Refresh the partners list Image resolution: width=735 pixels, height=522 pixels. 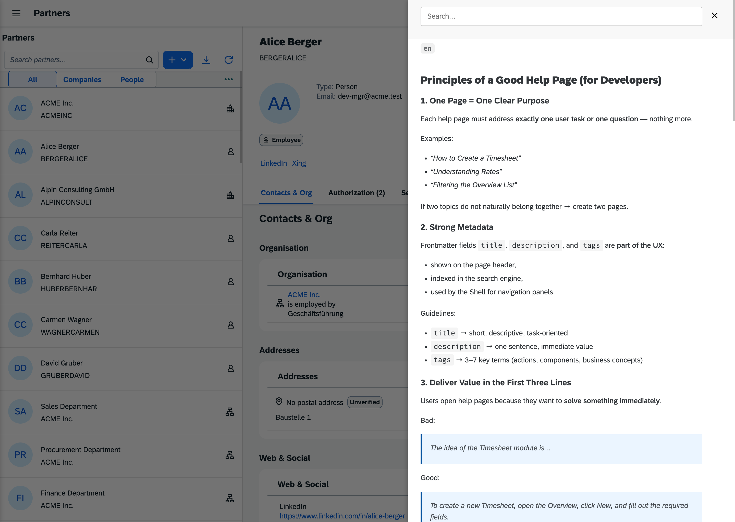pyautogui.click(x=228, y=60)
